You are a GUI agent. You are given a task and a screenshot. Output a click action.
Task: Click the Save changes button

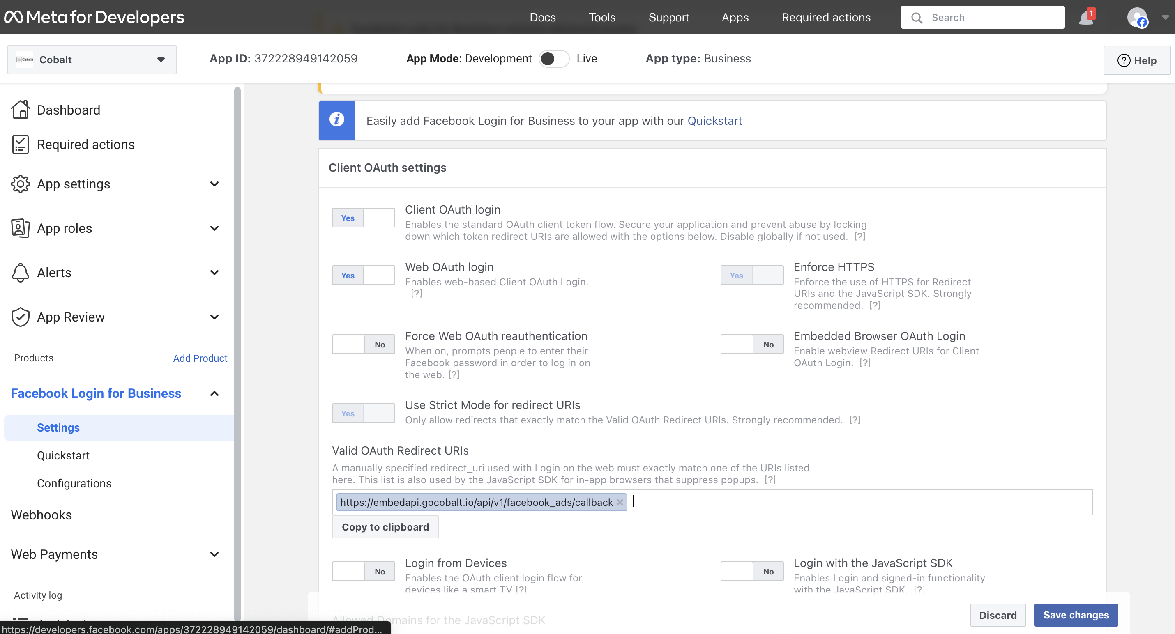1076,615
